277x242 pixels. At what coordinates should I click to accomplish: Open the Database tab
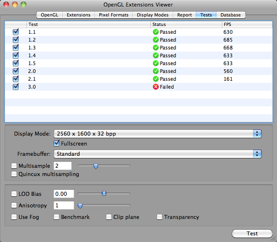tap(230, 15)
